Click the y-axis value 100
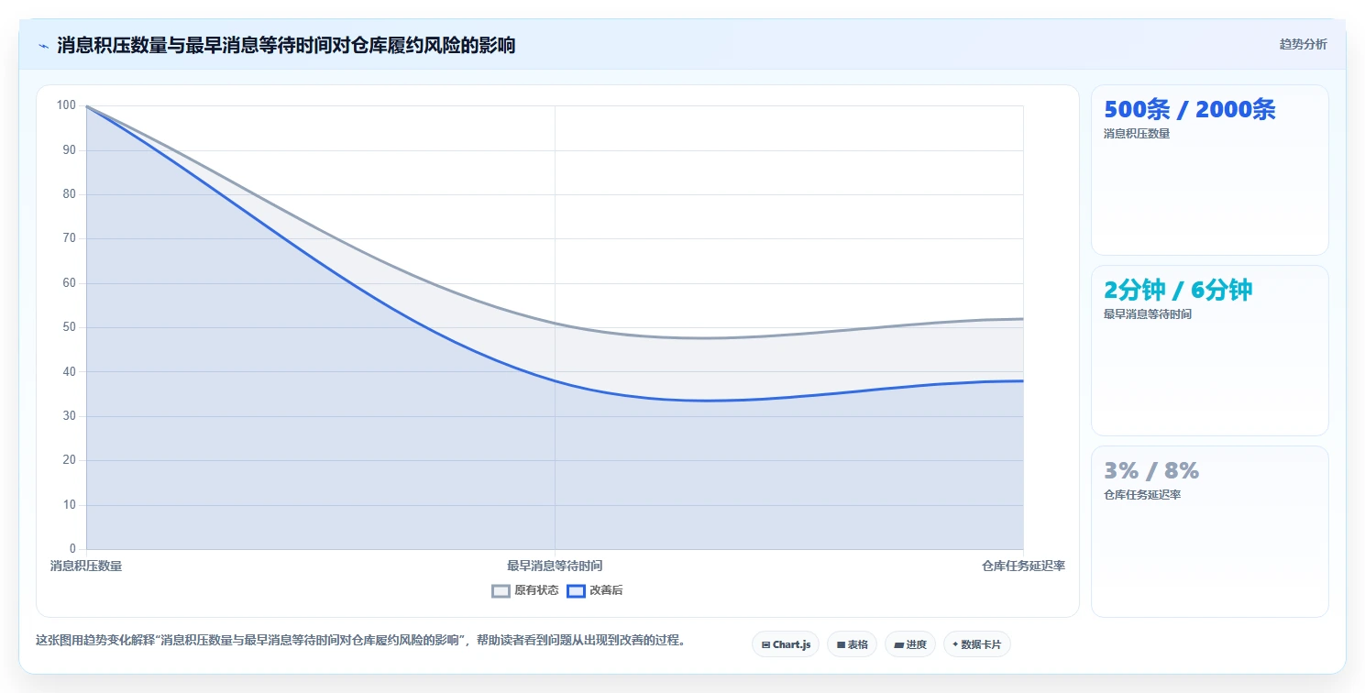 [x=66, y=105]
